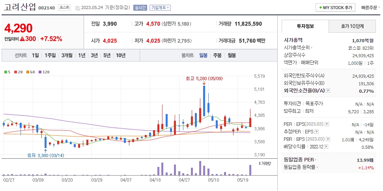Click the 동일업종 PER value 13.99배
383x191 pixels.
click(365, 160)
